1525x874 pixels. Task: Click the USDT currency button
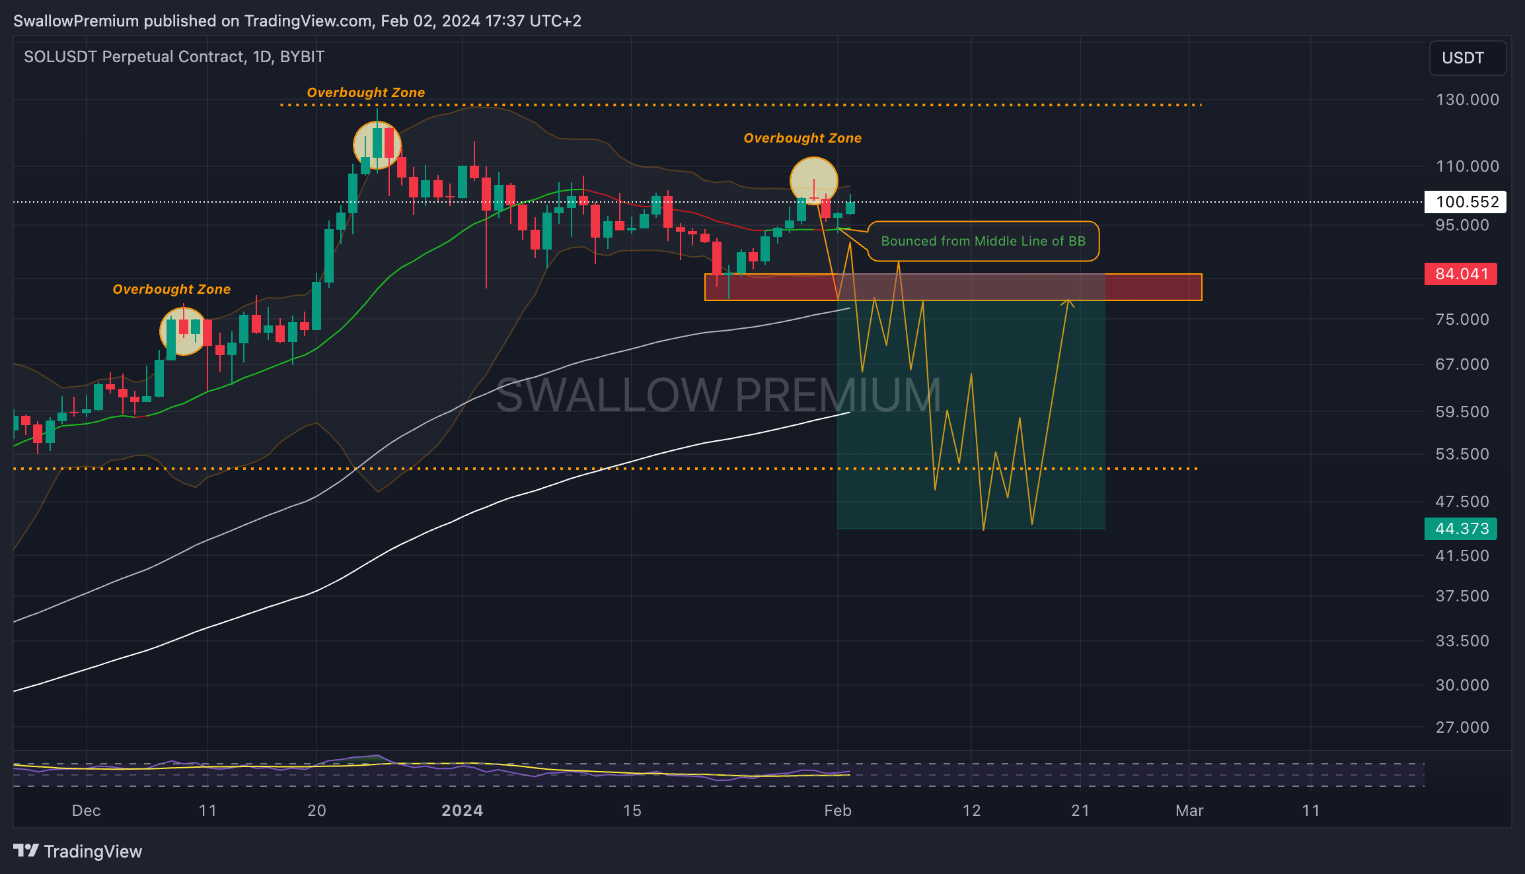[1468, 58]
